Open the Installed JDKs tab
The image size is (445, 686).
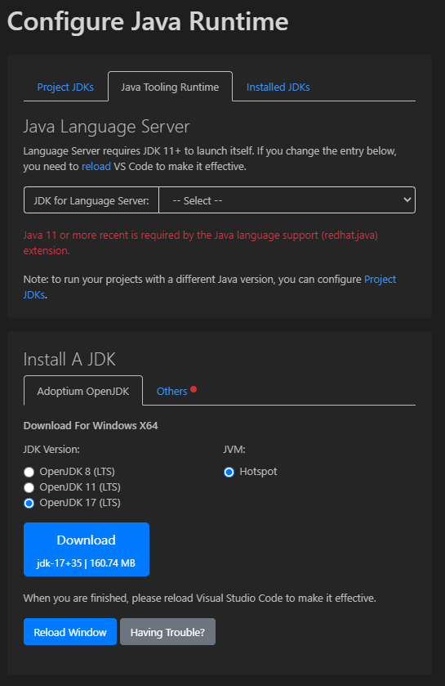point(278,87)
